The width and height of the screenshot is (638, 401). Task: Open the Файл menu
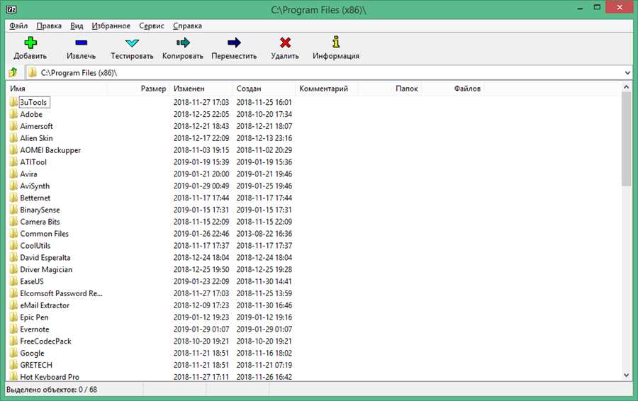[18, 26]
